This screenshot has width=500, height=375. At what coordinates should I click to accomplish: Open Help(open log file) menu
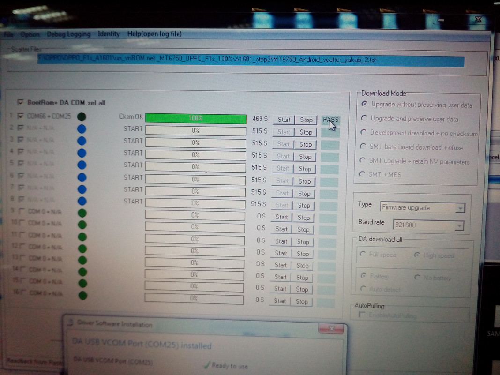154,34
